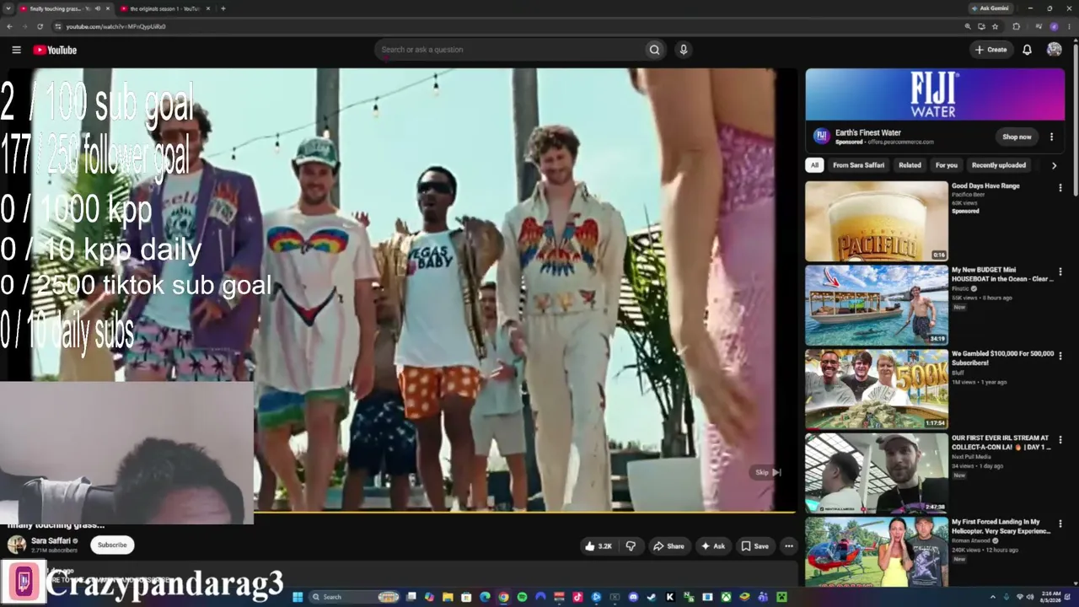Viewport: 1079px width, 607px height.
Task: Click Shop now on Fiji Water ad
Action: (x=1017, y=137)
